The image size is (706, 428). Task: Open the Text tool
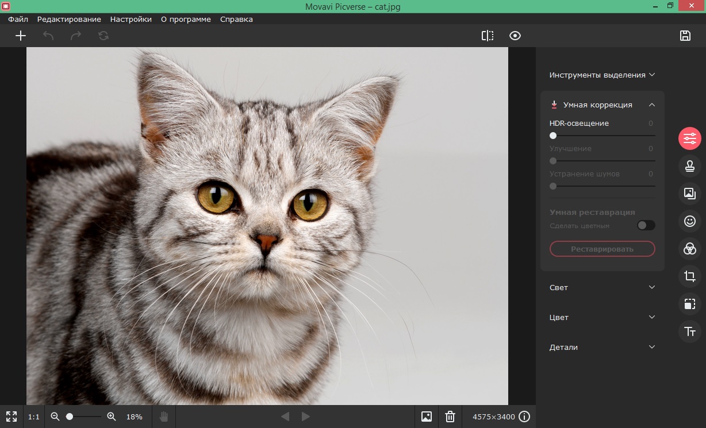coord(689,331)
